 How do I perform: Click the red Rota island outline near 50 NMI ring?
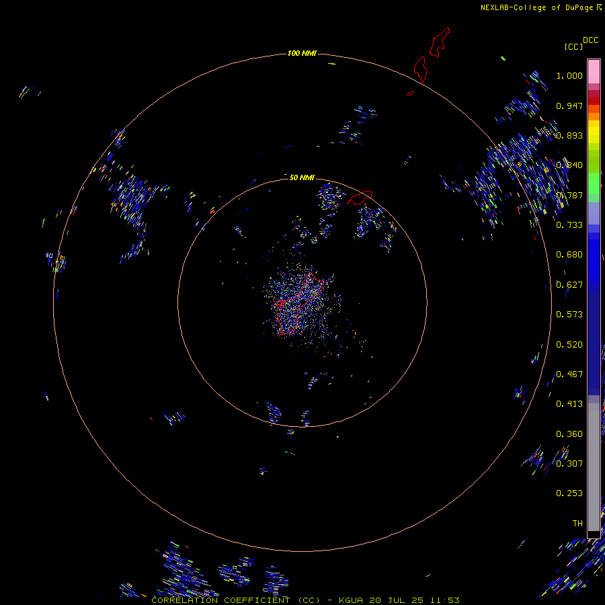[x=360, y=197]
